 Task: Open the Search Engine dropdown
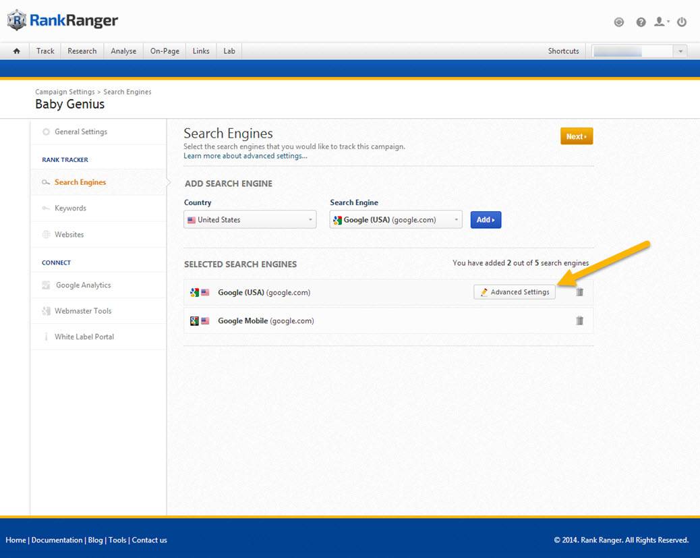pos(396,220)
